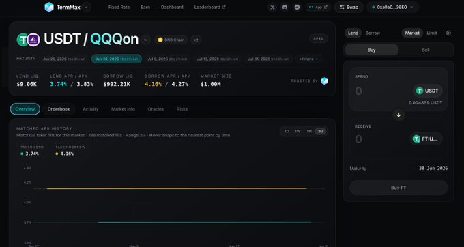
Task: Click the Trusted By cube icon
Action: [324, 81]
